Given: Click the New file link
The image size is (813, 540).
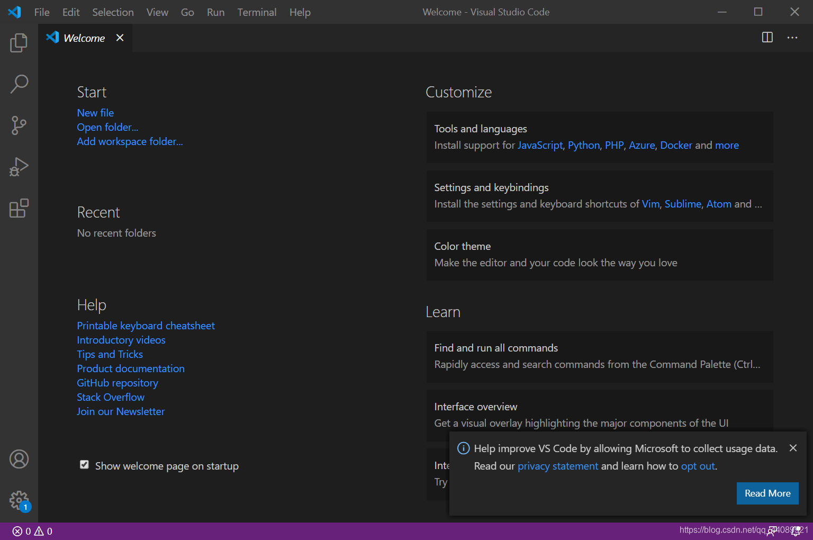Looking at the screenshot, I should tap(95, 113).
